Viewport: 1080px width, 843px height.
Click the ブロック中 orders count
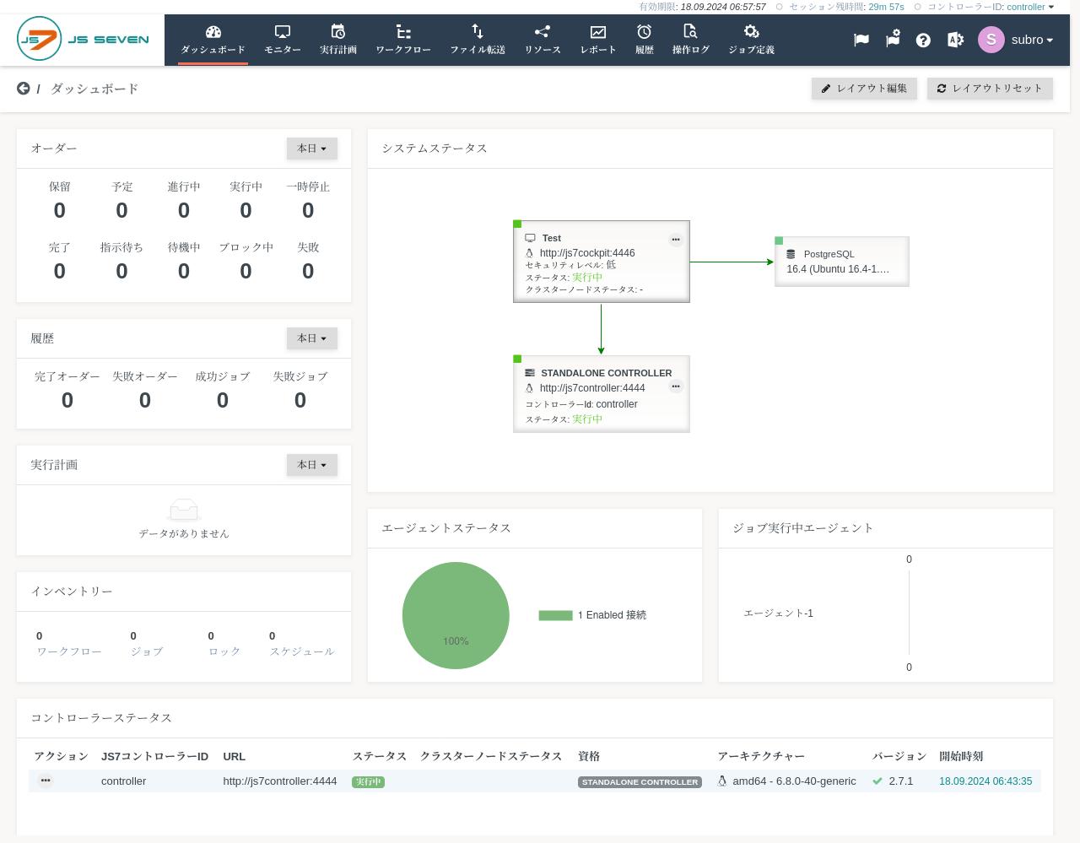point(246,271)
